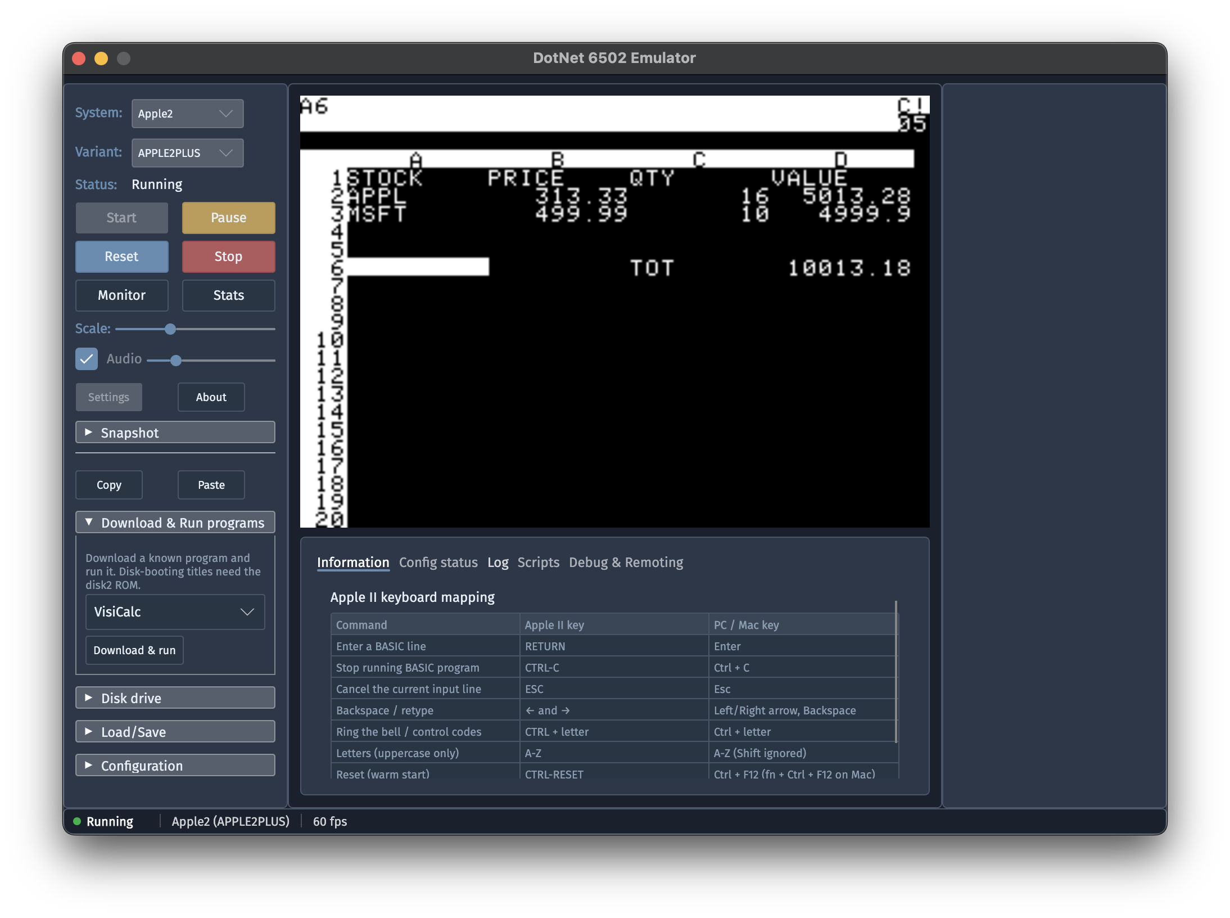This screenshot has height=918, width=1230.
Task: Toggle the Audio checkbox
Action: 87,359
